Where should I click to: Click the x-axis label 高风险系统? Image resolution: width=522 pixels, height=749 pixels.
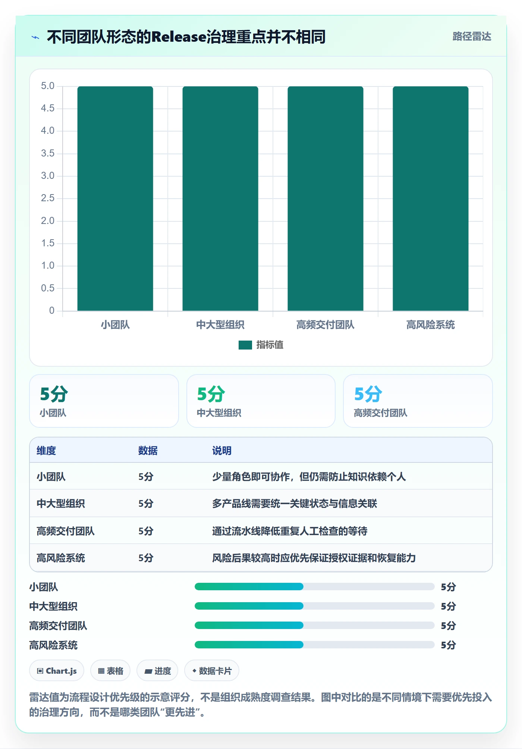tap(431, 325)
